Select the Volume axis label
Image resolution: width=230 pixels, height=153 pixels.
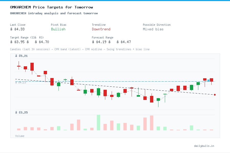click(x=20, y=136)
